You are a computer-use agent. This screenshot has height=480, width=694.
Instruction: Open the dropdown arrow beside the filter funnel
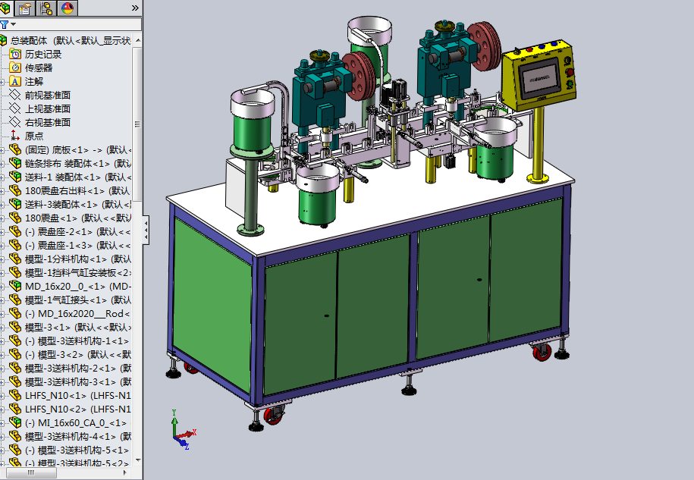pyautogui.click(x=12, y=25)
